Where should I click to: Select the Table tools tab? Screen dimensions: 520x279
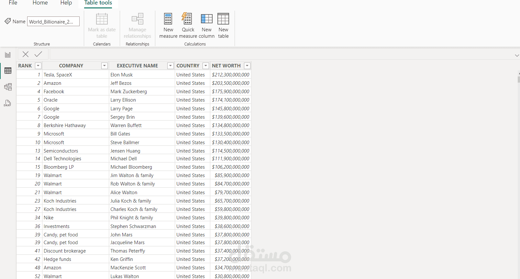(98, 3)
